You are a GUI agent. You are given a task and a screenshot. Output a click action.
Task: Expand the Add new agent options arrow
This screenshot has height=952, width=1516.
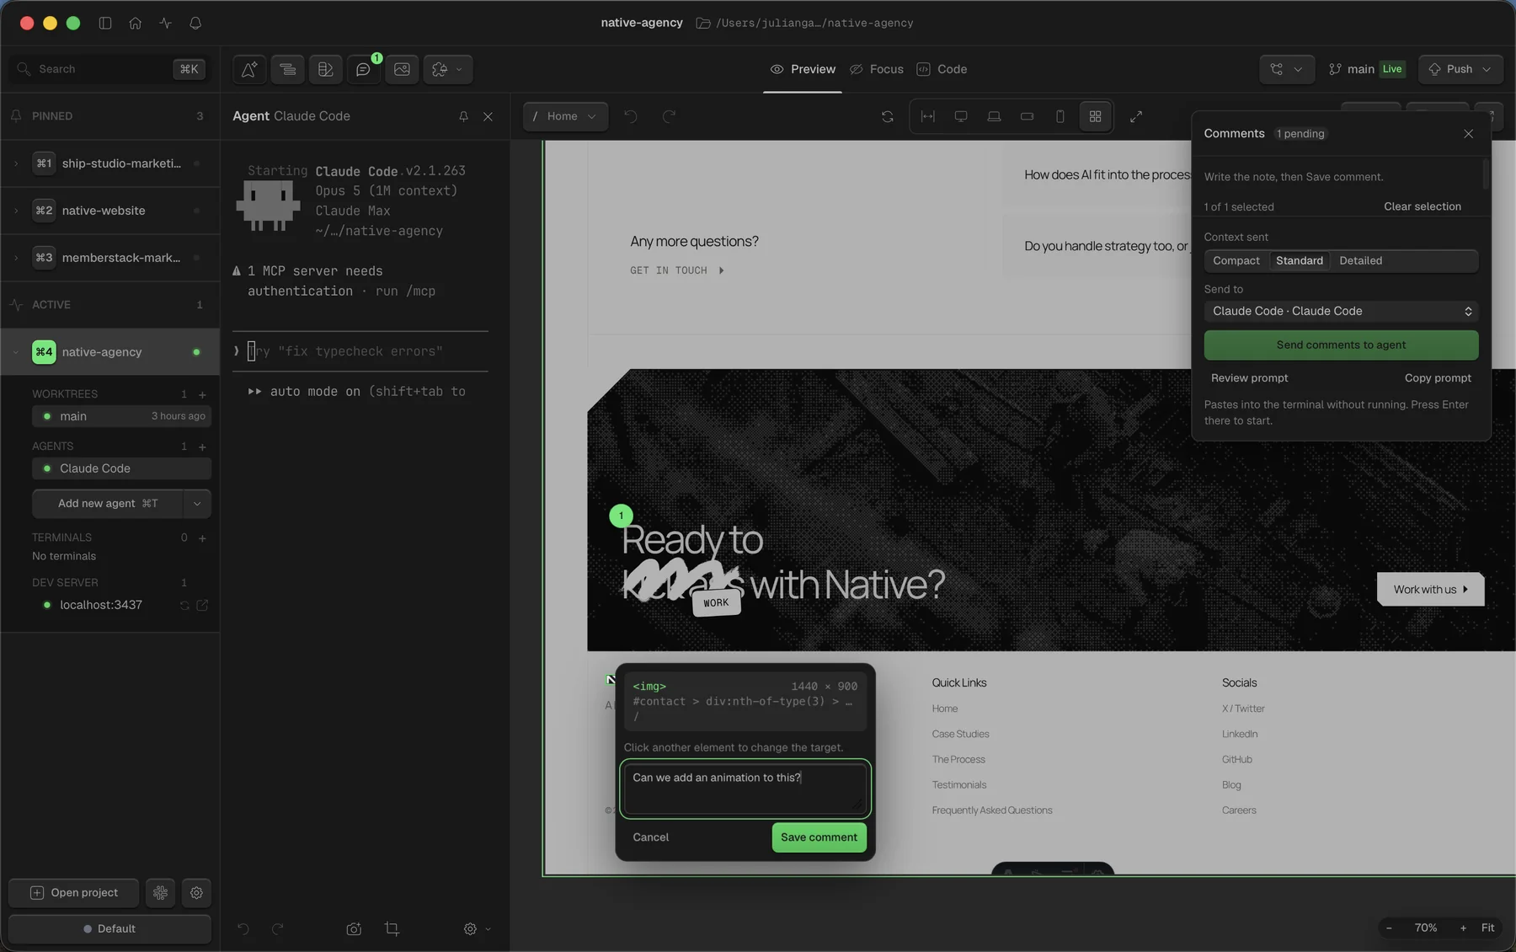click(197, 503)
